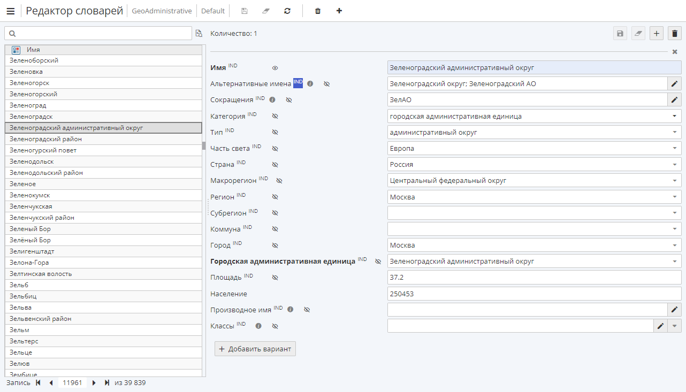The image size is (686, 392).
Task: Toggle visibility for Страна field
Action: (275, 165)
